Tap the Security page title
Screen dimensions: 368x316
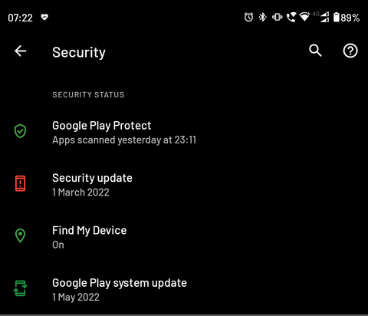(x=79, y=53)
